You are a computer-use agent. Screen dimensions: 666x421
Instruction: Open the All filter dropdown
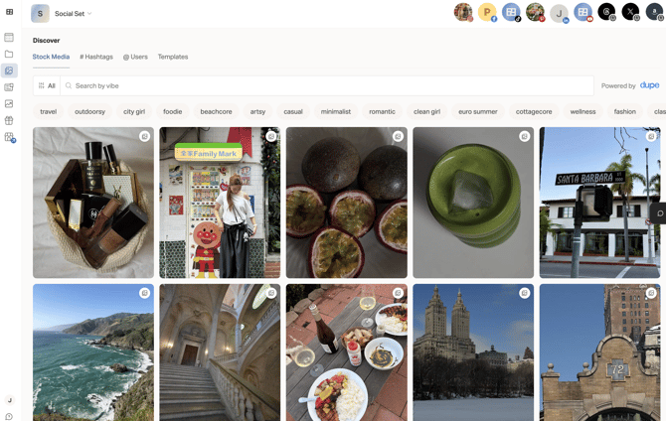(47, 85)
